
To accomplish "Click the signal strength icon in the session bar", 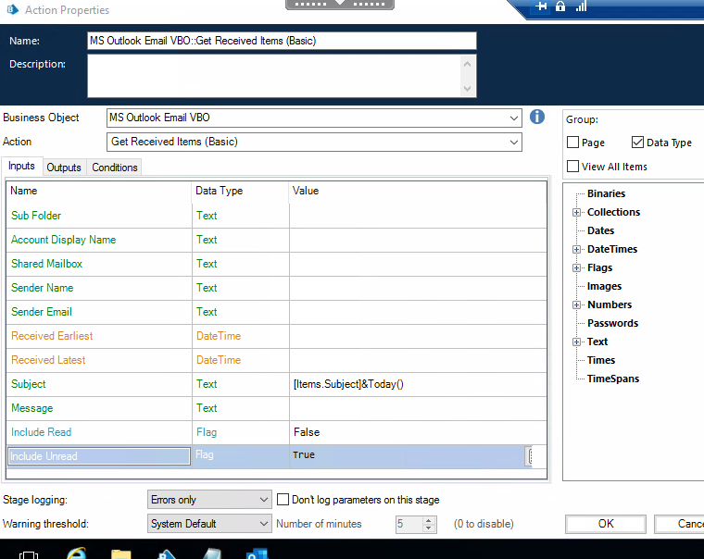I will [581, 6].
